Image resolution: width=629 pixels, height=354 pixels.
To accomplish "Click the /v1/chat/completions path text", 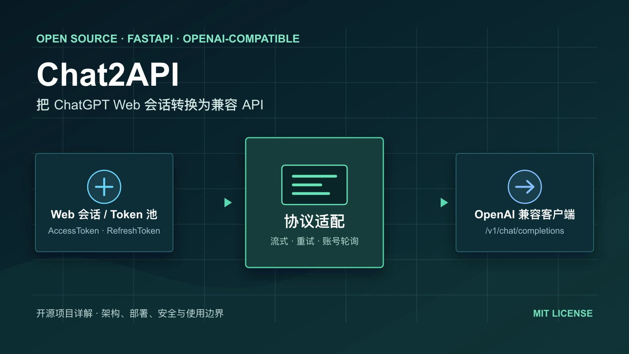I will 525,231.
